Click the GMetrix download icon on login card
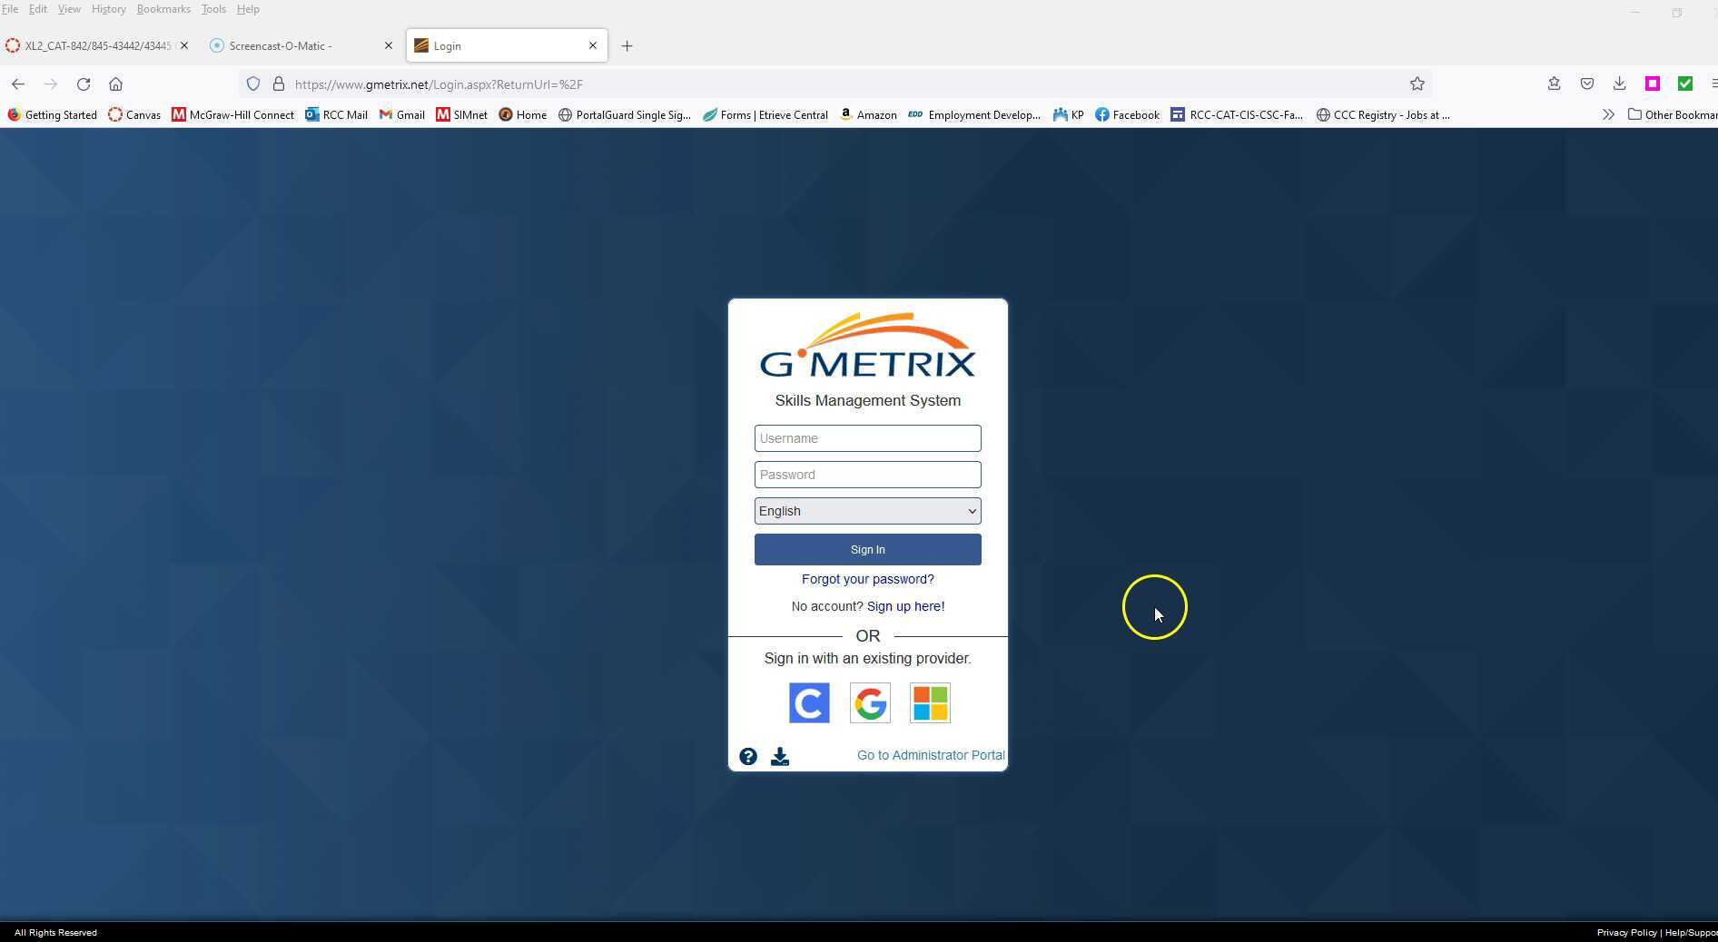 [779, 756]
